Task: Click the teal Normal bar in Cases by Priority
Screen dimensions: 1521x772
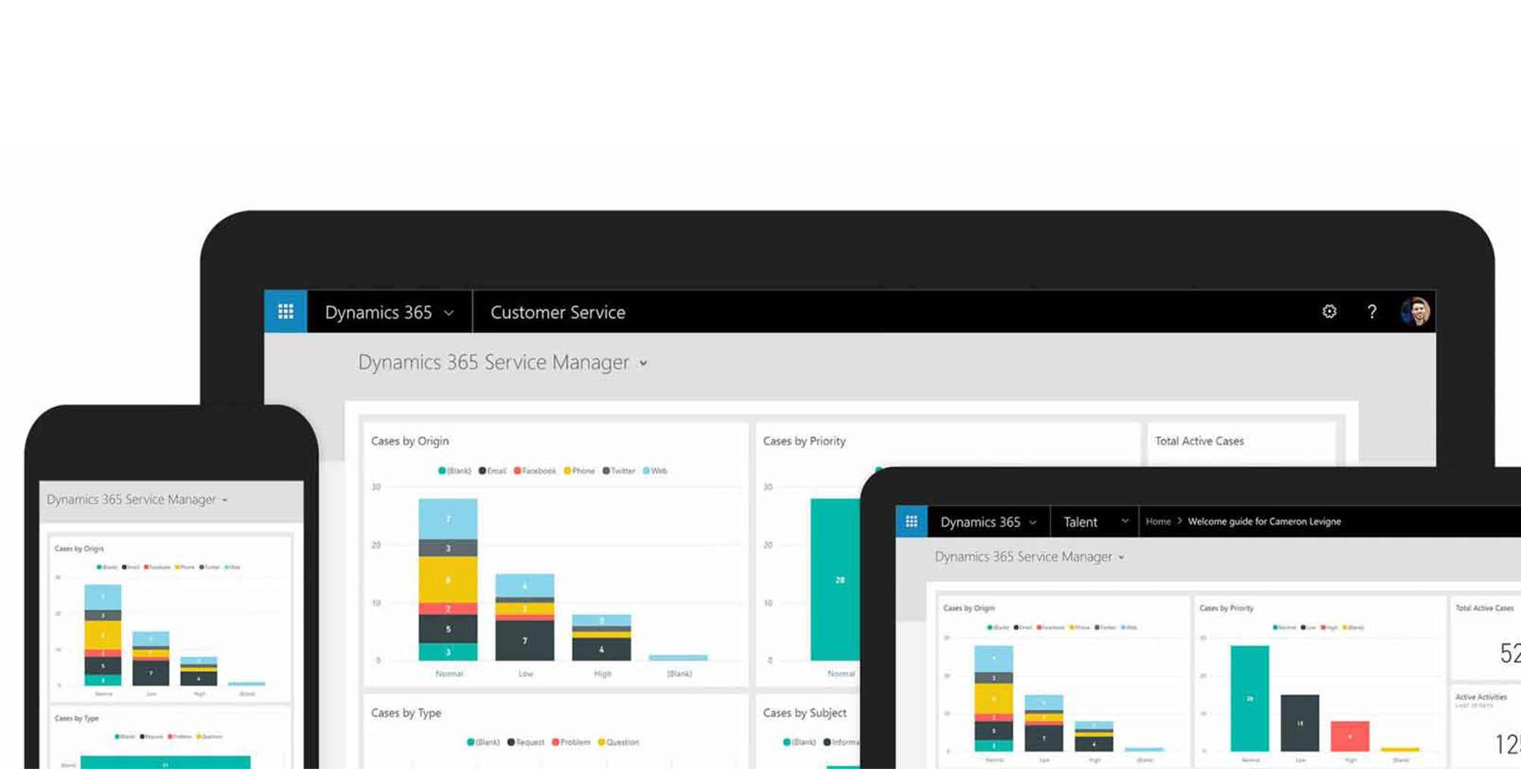Action: coord(839,580)
